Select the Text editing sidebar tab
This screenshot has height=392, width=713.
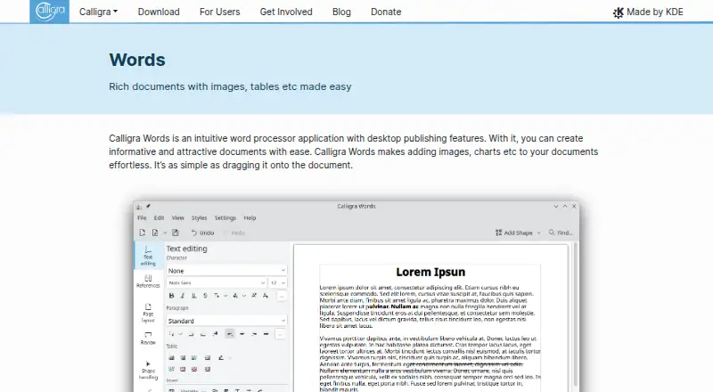(148, 256)
